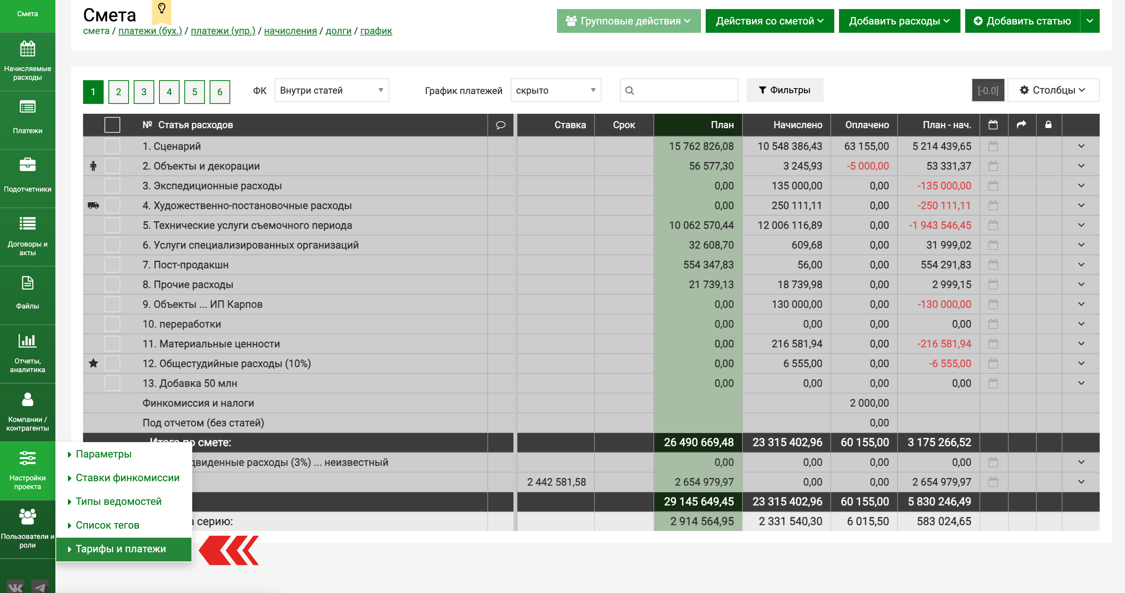Select Тарифы и платежи menu item
Screen dimensions: 1125x593
(x=121, y=549)
